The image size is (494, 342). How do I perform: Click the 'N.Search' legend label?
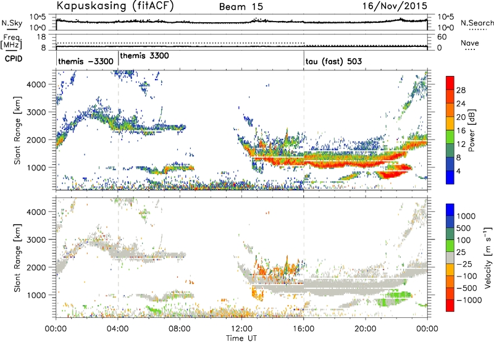click(477, 23)
